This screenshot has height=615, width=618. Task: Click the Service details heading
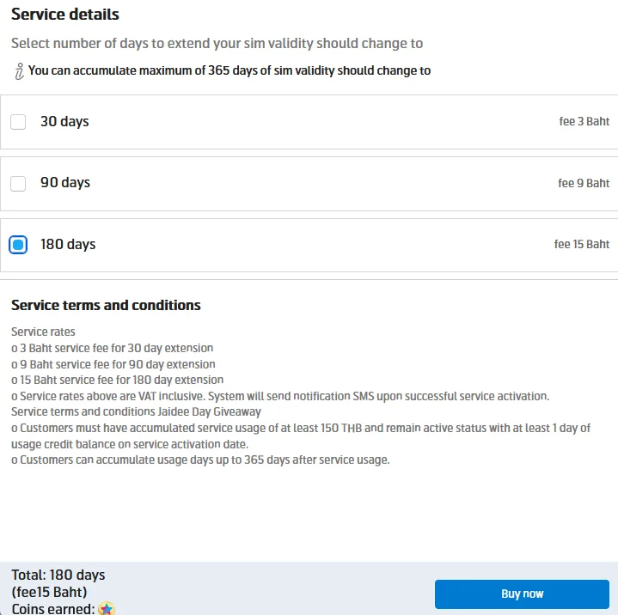click(65, 15)
